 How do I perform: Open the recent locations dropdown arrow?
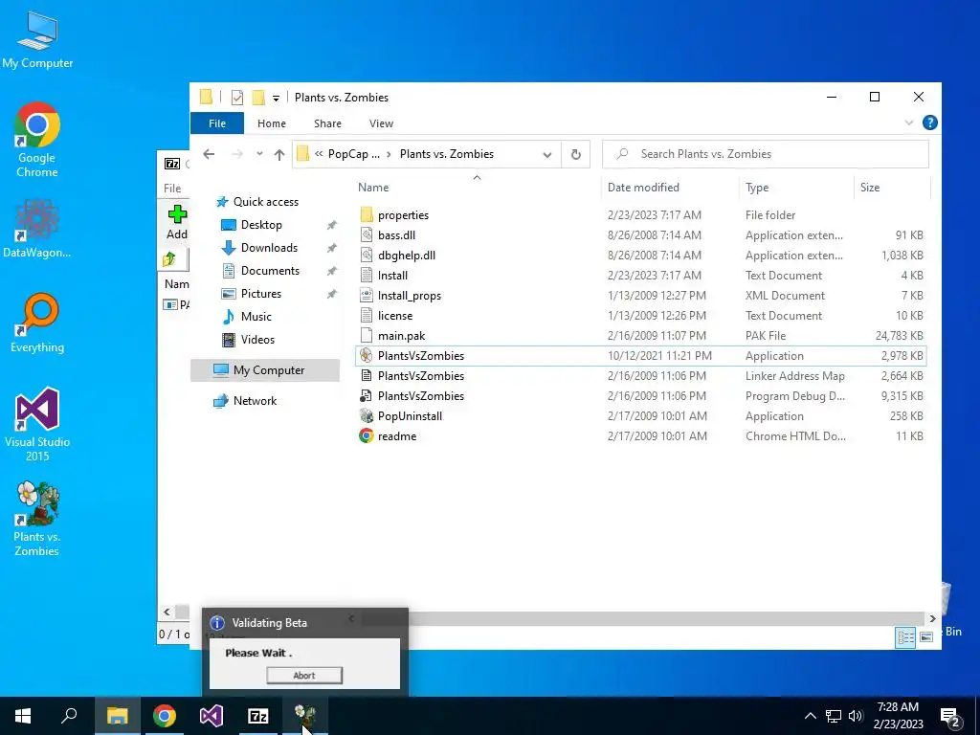(x=259, y=154)
